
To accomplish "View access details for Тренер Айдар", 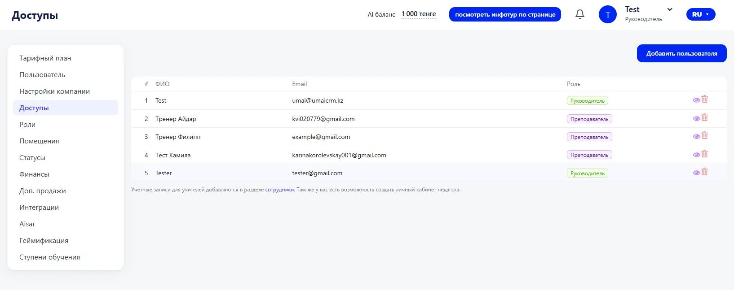I will 697,118.
